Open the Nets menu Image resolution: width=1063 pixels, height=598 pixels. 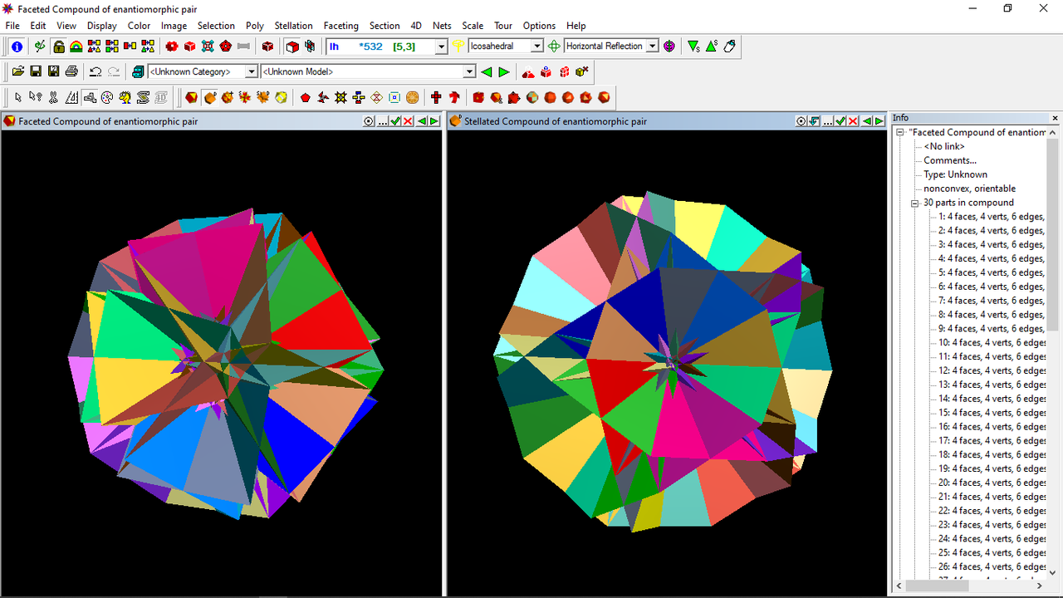pyautogui.click(x=442, y=26)
